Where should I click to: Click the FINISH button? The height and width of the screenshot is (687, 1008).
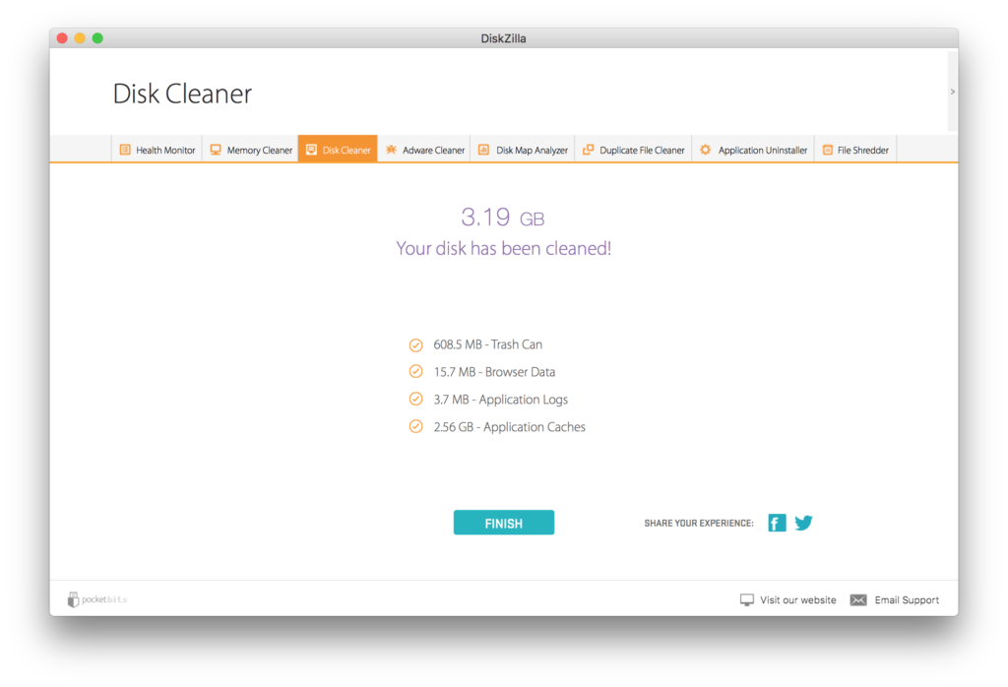503,523
